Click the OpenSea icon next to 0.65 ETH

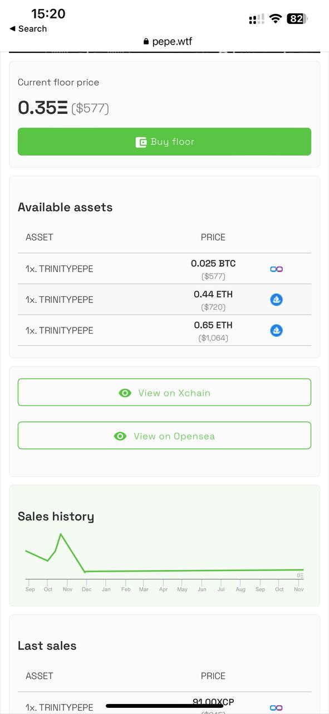(x=276, y=330)
